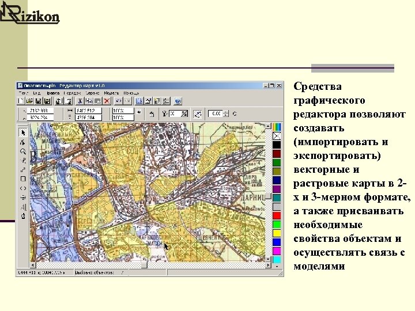
Task: Click the X coordinate input field
Action: coord(40,111)
